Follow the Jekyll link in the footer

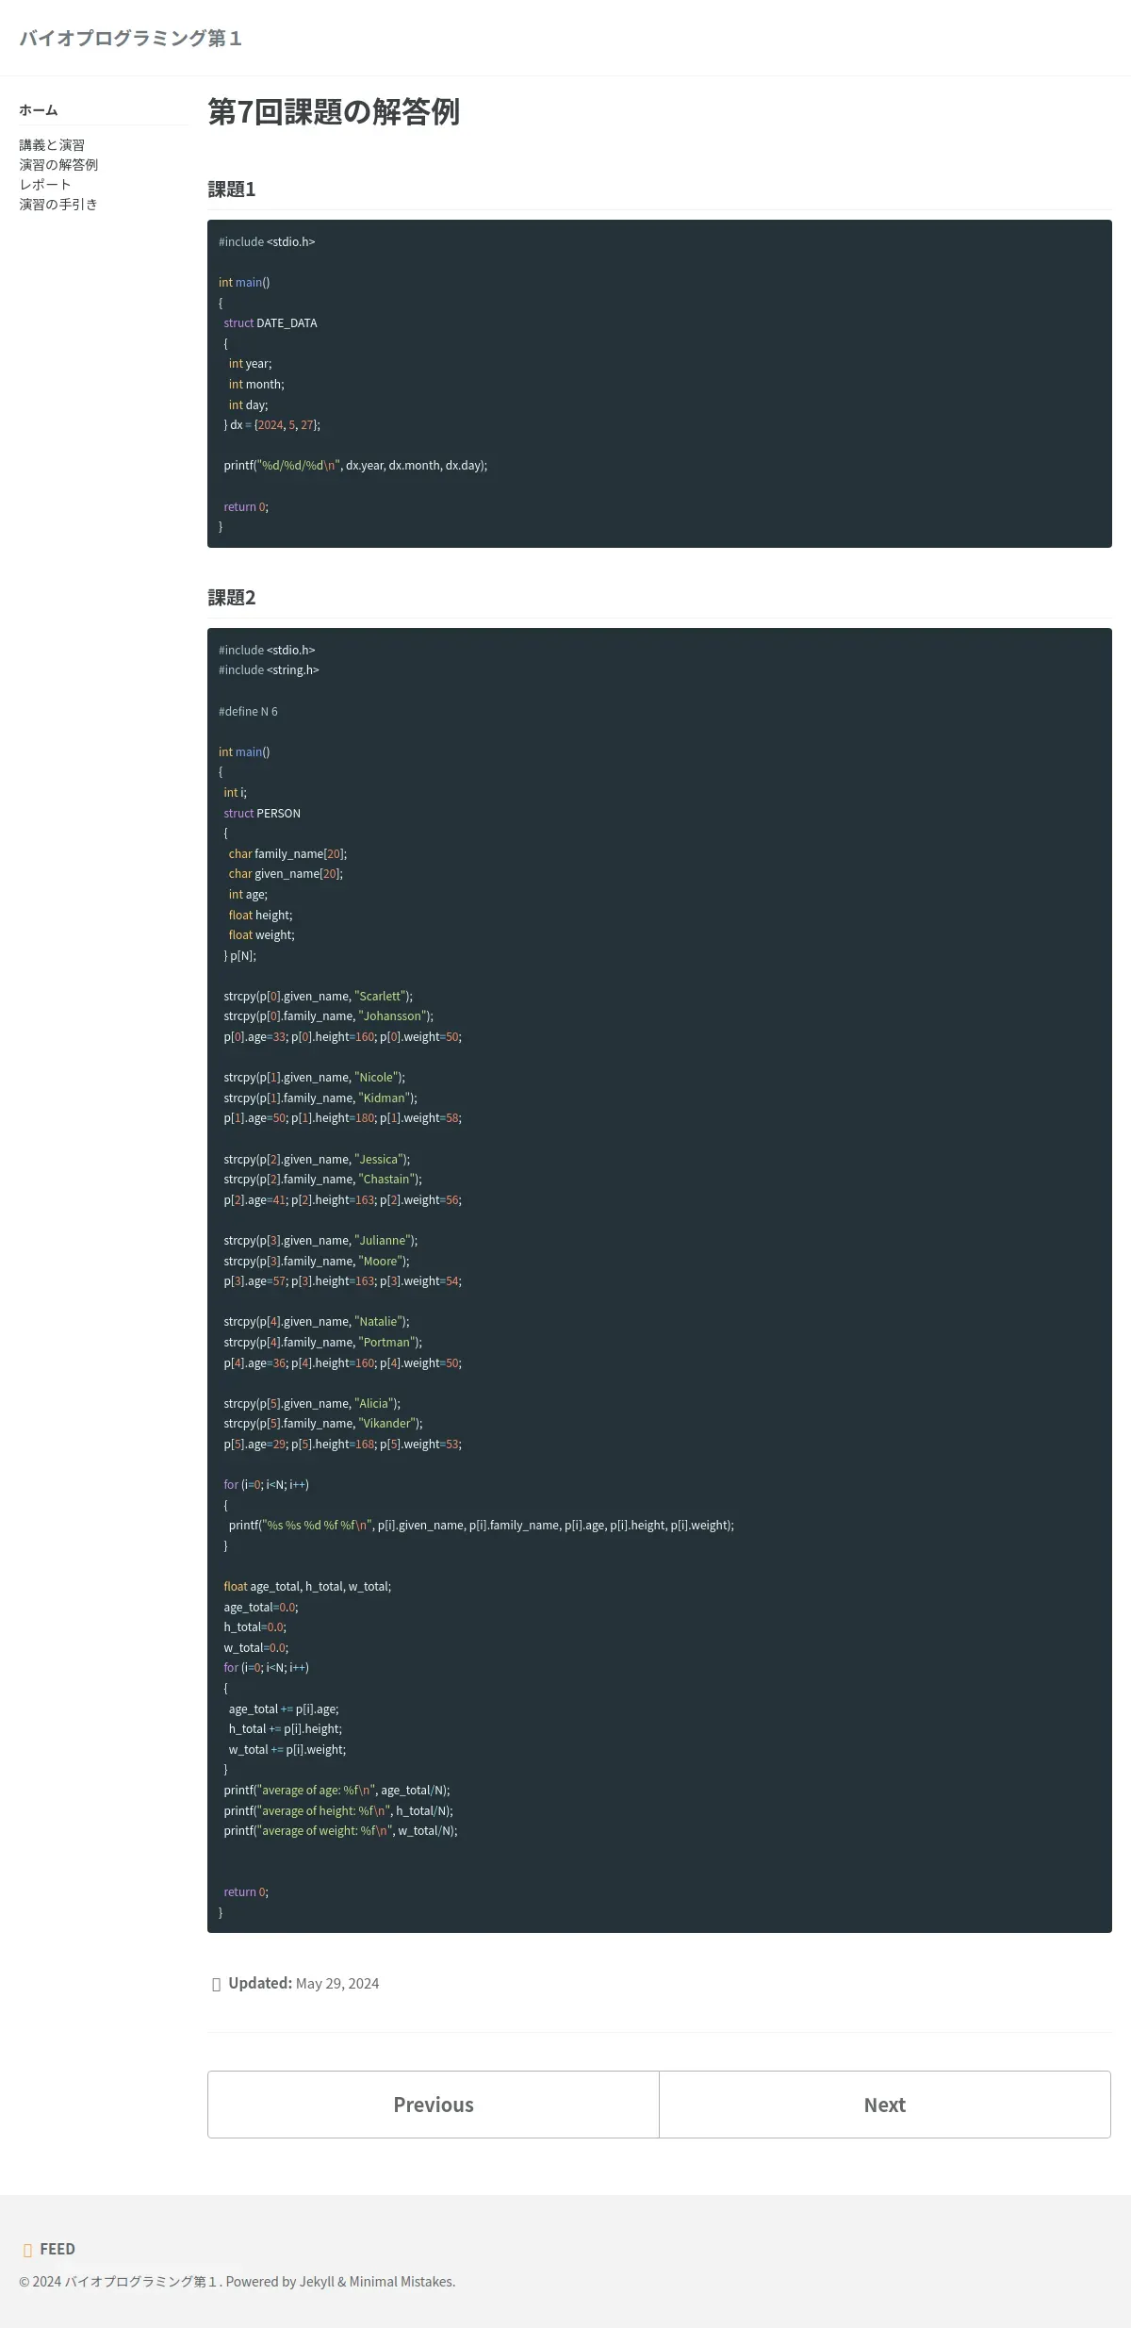point(317,2282)
